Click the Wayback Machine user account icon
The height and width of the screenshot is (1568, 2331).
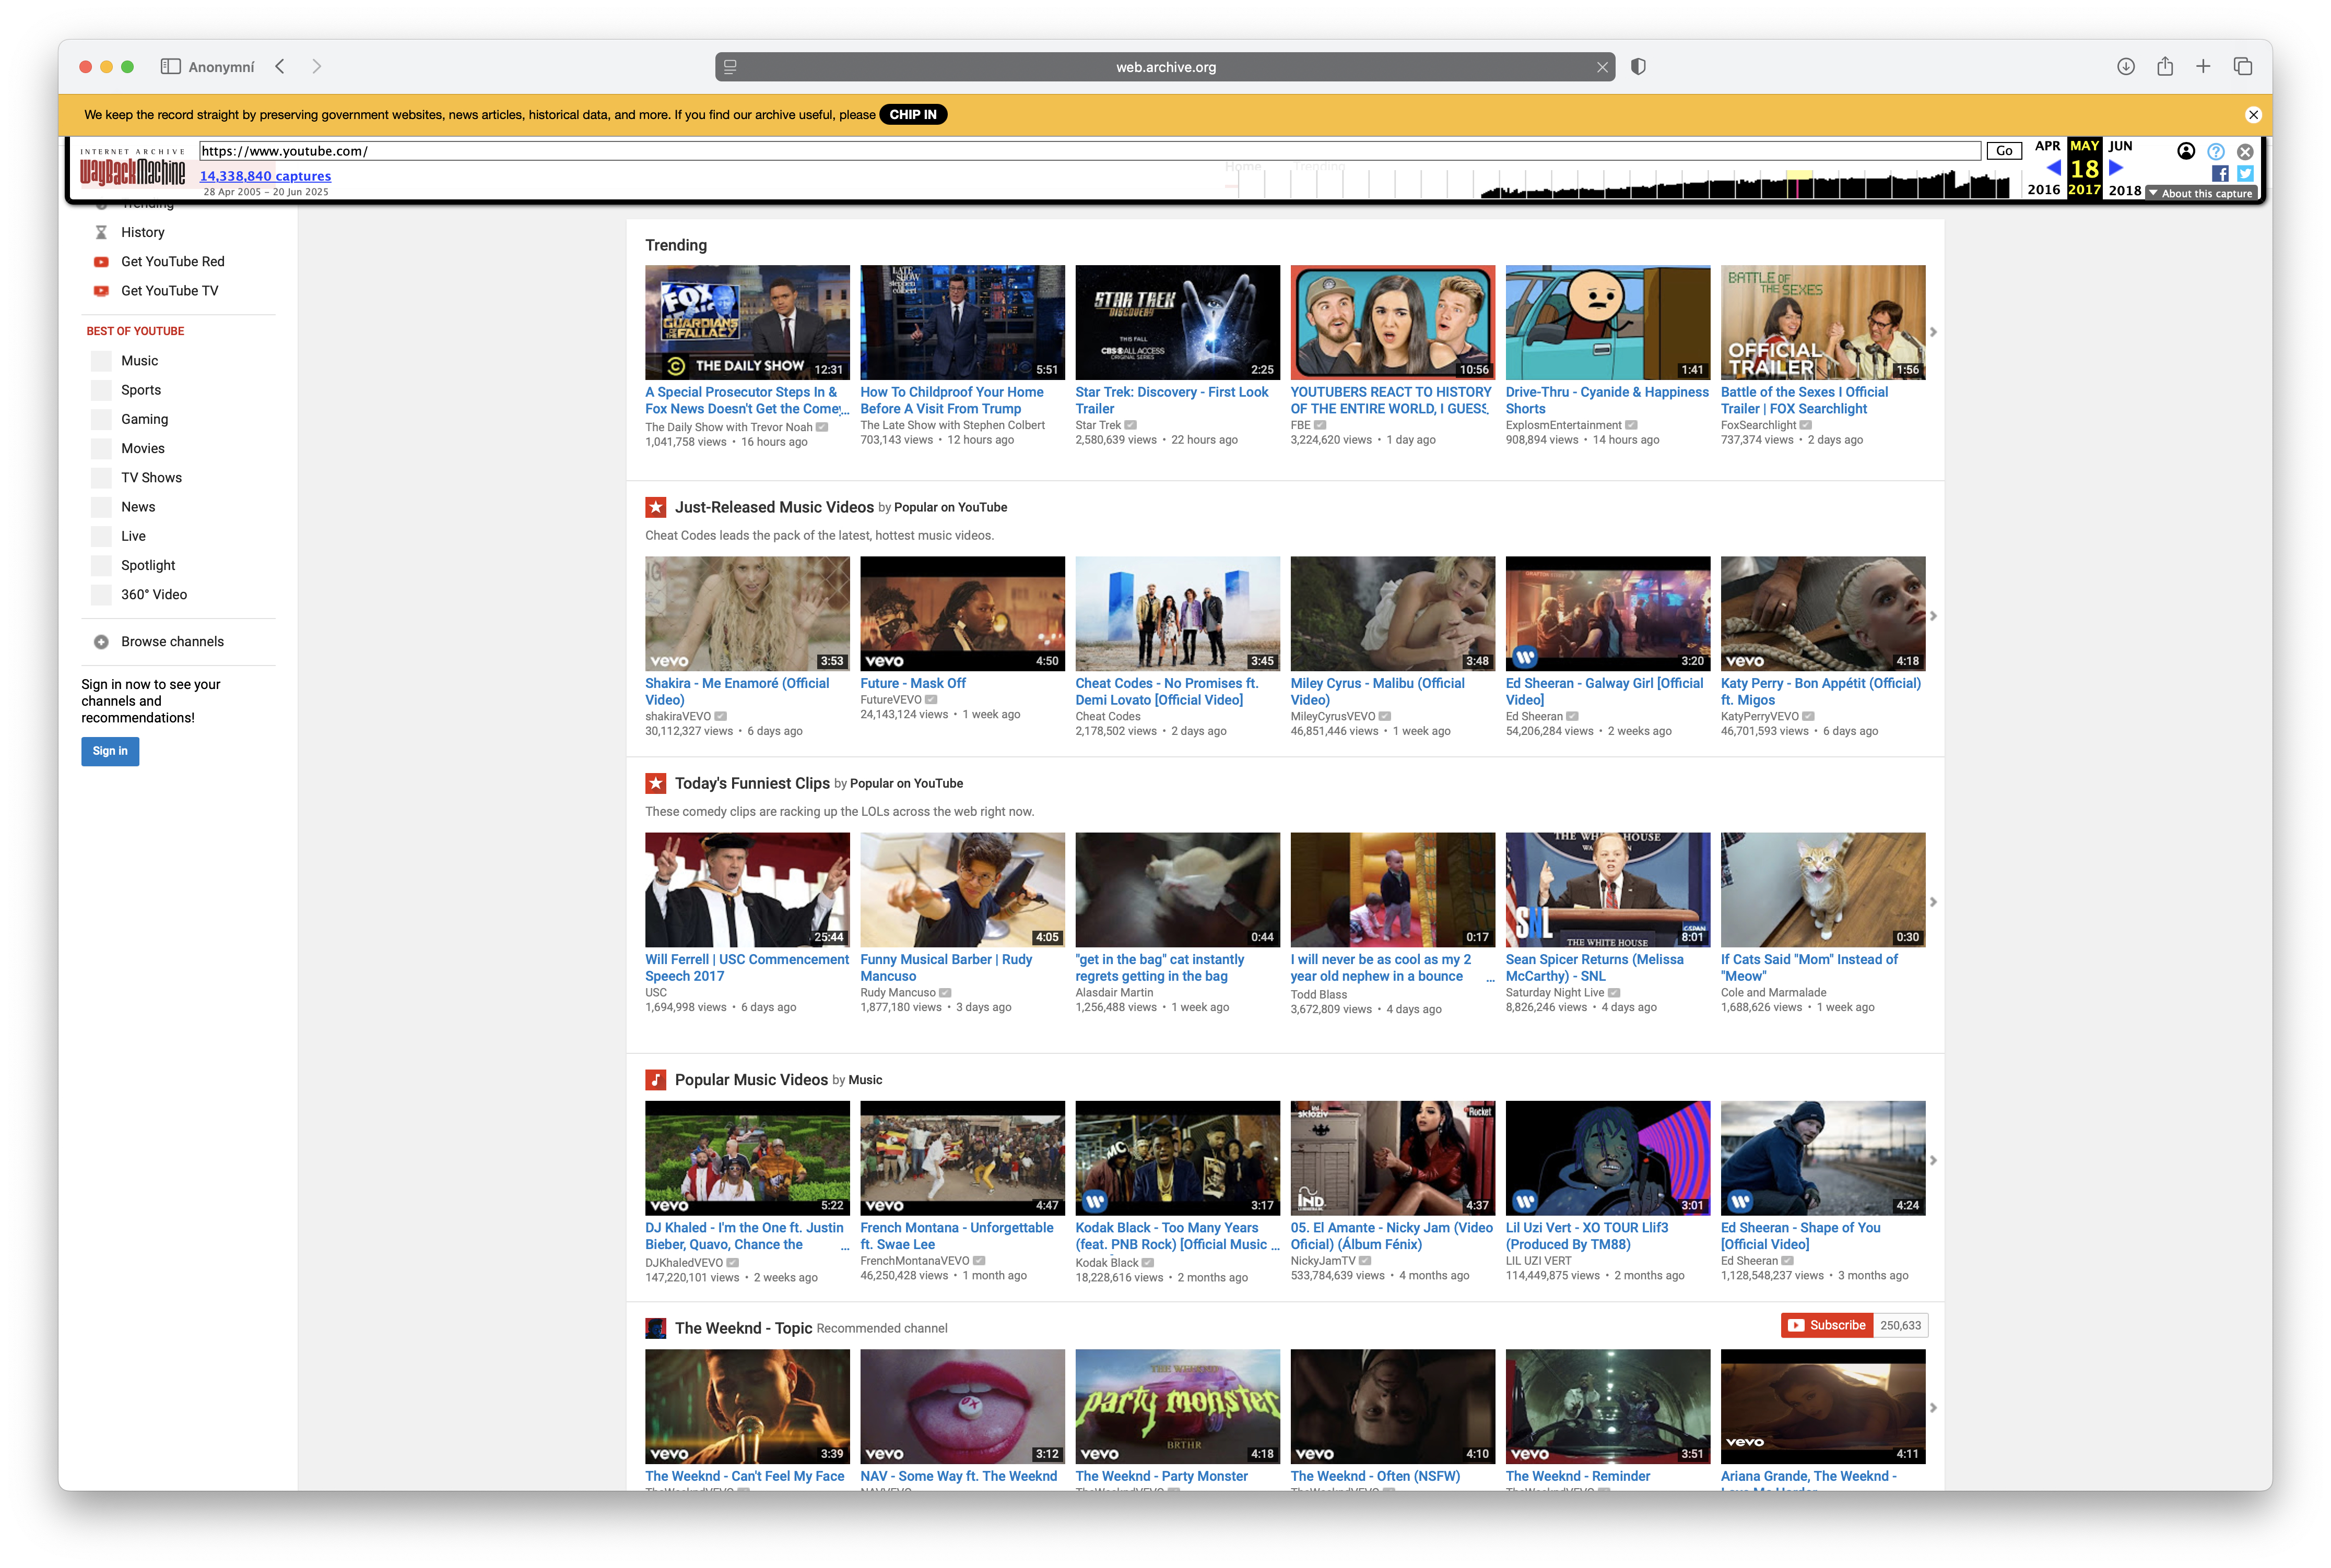[x=2186, y=151]
